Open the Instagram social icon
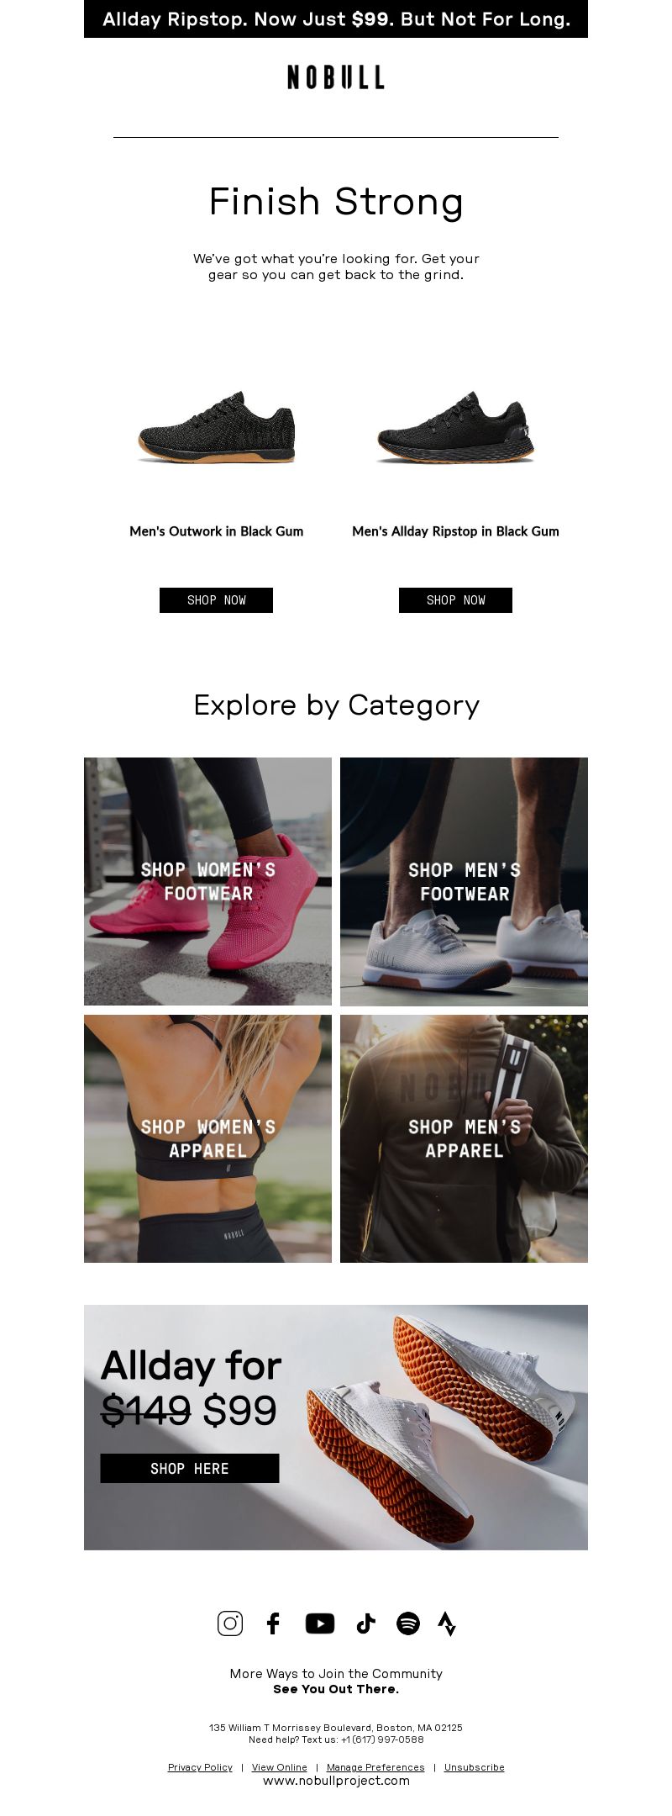Image resolution: width=672 pixels, height=1816 pixels. (x=230, y=1623)
